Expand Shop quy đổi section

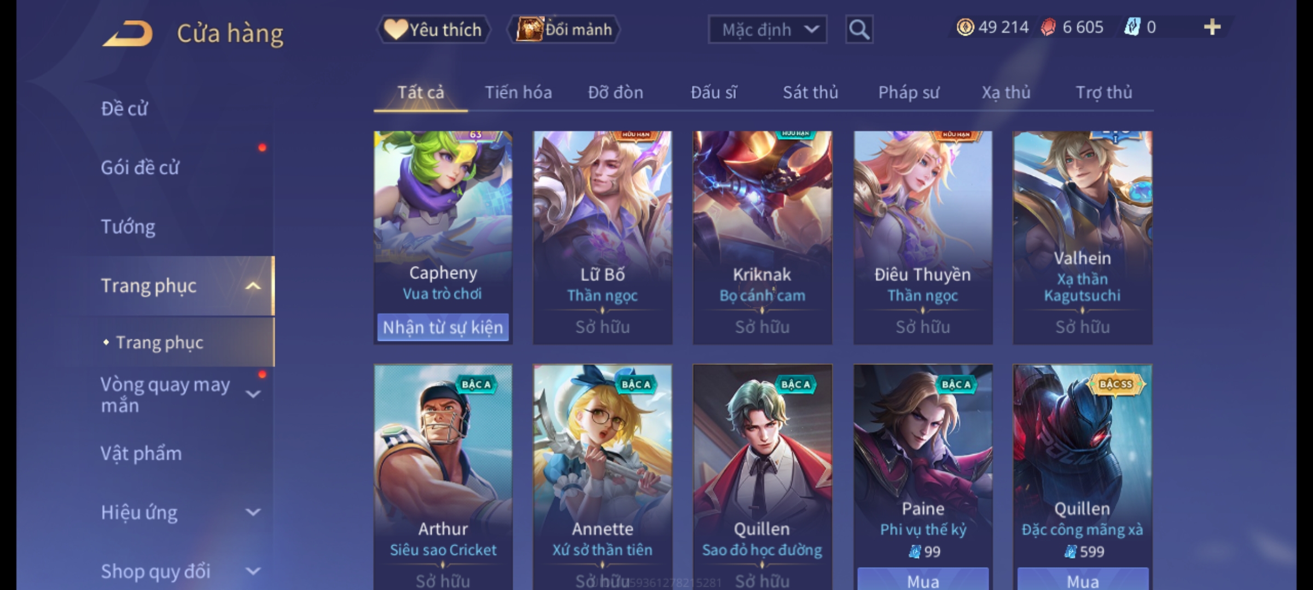pyautogui.click(x=253, y=571)
